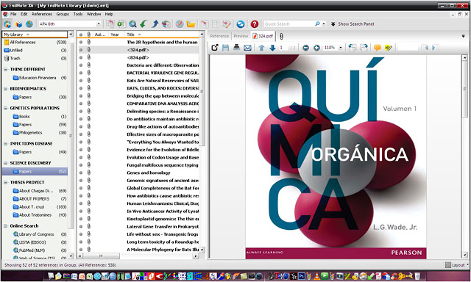Switch to Online Search Mode icon
This screenshot has width=471, height=282.
(x=29, y=24)
